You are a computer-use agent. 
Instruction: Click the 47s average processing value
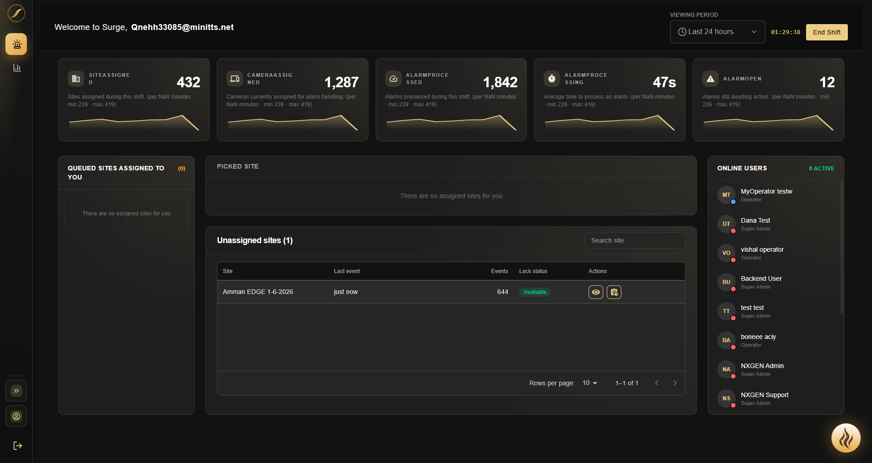point(664,82)
